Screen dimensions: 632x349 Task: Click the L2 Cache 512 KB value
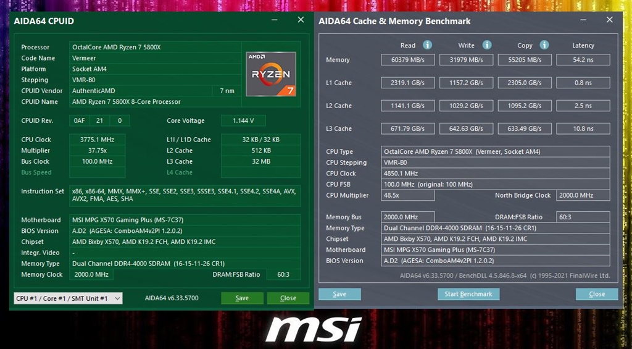click(261, 151)
